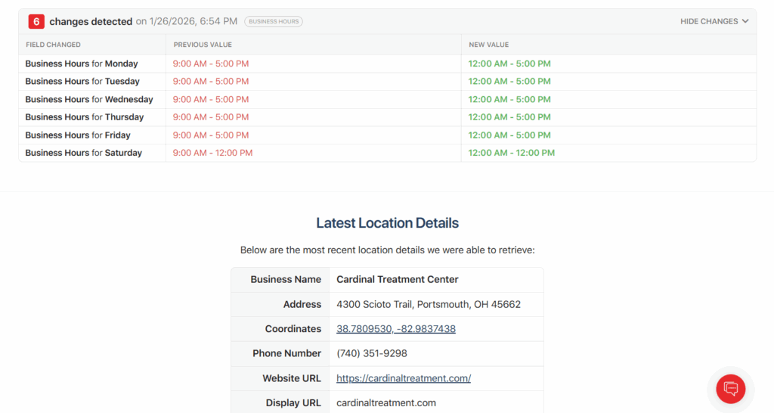Click the Display URL value cardinaltreatment.com
Viewport: 774px width, 413px height.
(386, 403)
